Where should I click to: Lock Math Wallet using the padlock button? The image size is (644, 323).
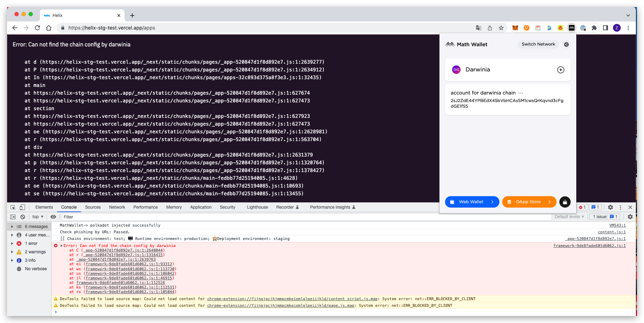pos(565,202)
